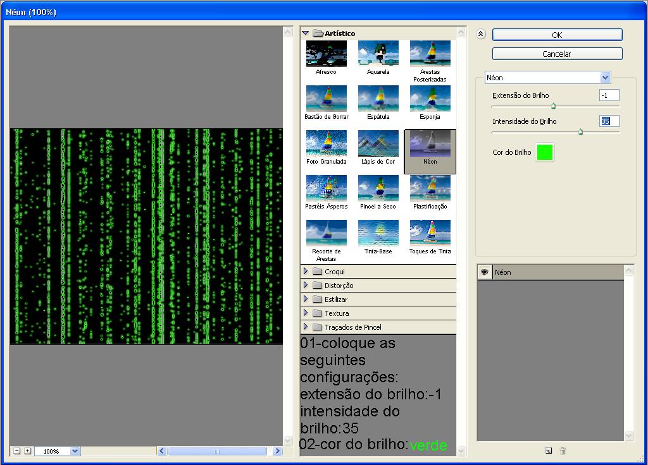Apply the Espátula filter
The image size is (648, 465).
tap(378, 99)
